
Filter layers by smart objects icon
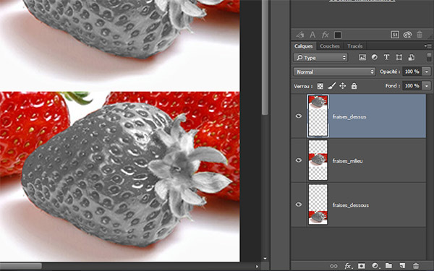(x=412, y=57)
